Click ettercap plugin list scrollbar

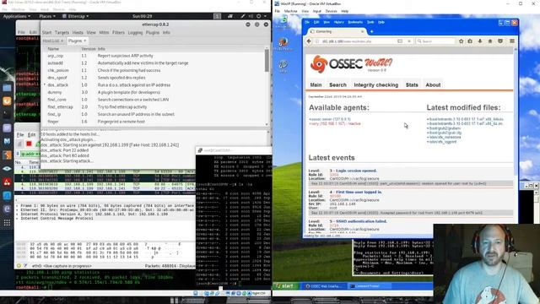point(267,61)
